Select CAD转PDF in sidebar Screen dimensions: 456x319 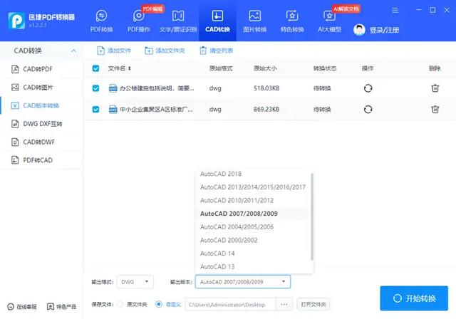(x=41, y=69)
